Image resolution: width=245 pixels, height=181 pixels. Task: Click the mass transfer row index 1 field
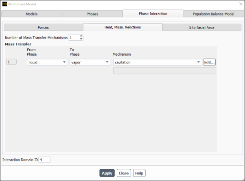[x=11, y=62]
